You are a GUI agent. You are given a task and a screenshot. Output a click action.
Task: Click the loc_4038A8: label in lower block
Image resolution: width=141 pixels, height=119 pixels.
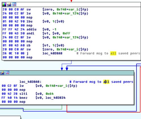[30, 82]
